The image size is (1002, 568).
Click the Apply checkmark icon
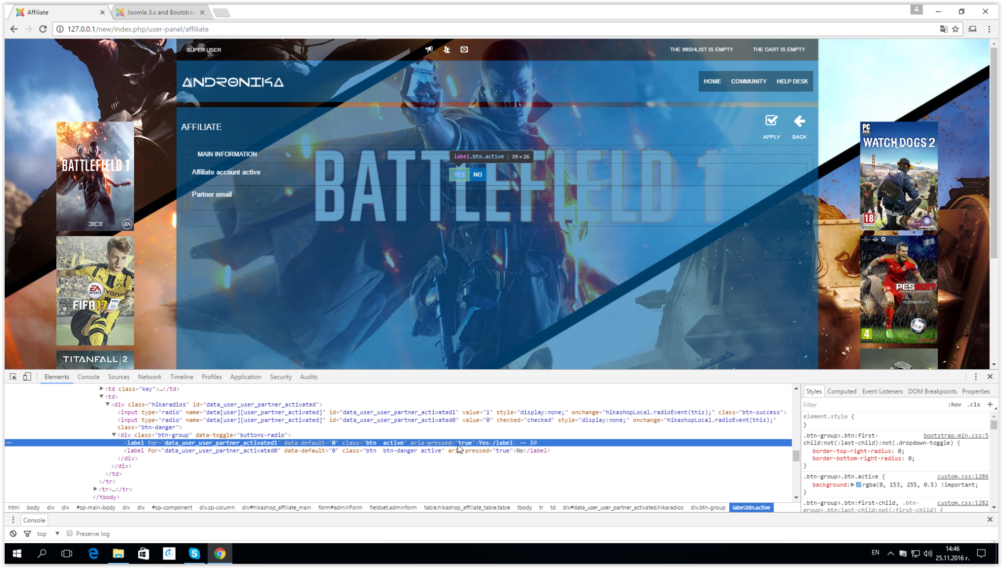coord(771,121)
